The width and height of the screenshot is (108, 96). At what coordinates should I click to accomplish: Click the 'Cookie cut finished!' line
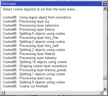point(25,86)
